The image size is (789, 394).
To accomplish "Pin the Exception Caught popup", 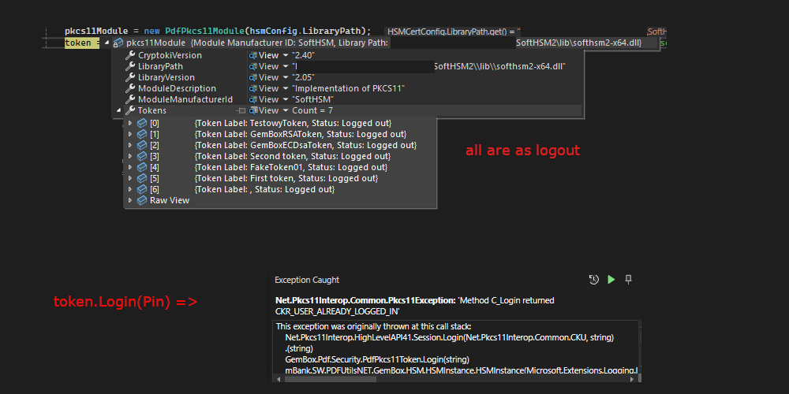I will [x=628, y=280].
